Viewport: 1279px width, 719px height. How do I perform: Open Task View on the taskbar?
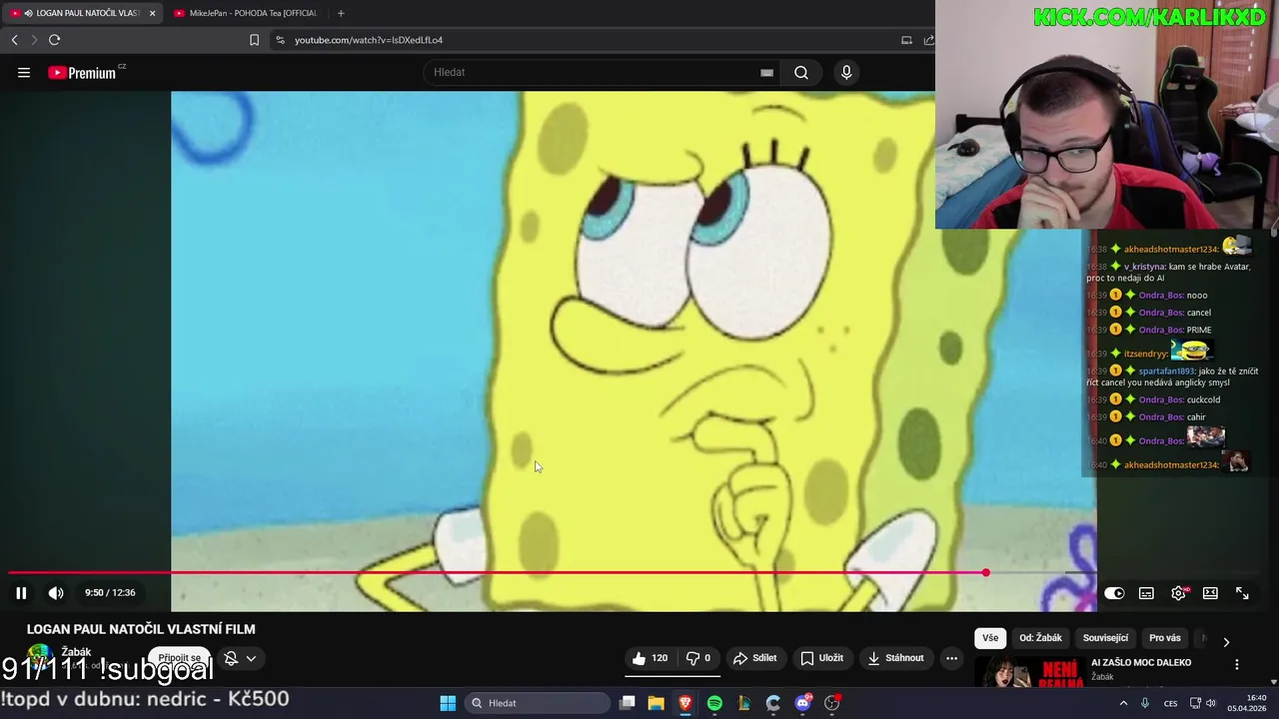pyautogui.click(x=627, y=703)
